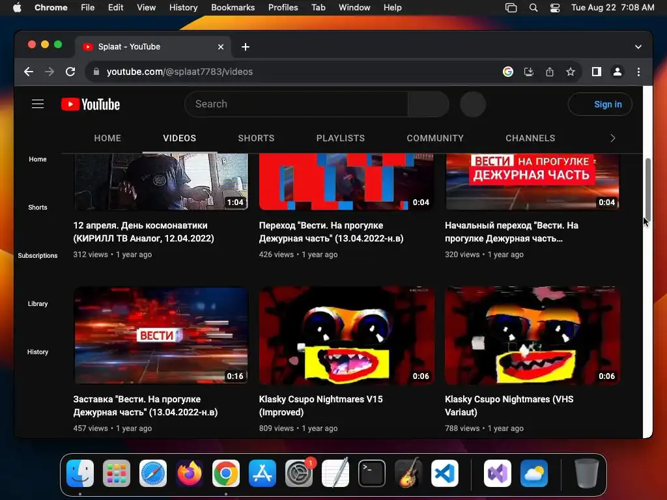This screenshot has width=667, height=500.
Task: Switch to the SHORTS channel tab
Action: point(256,138)
